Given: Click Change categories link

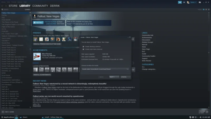Looking at the screenshot, I should pos(149,69).
